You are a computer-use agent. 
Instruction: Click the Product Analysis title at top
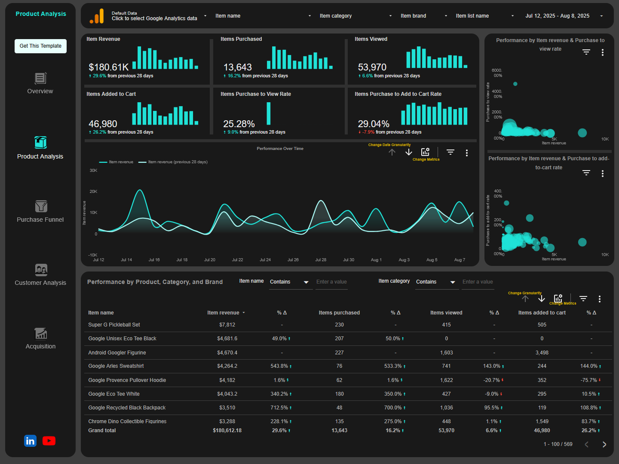[x=41, y=14]
